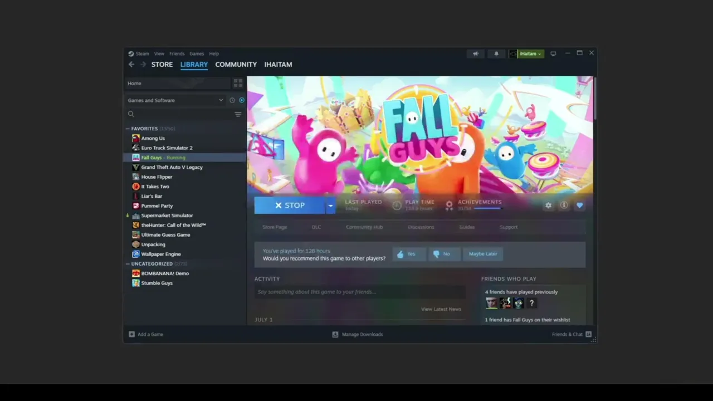This screenshot has width=713, height=401.
Task: Click the Steam logo menu
Action: 139,53
